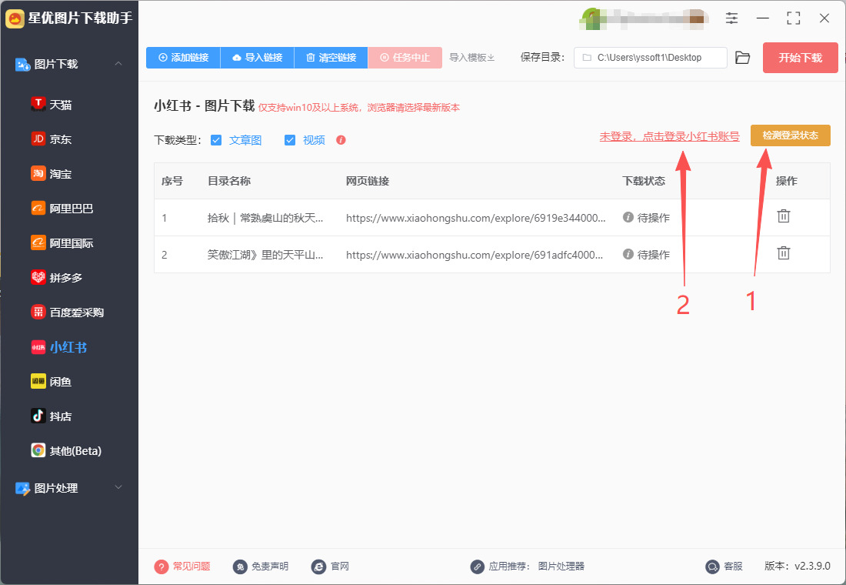Image resolution: width=846 pixels, height=585 pixels.
Task: Open 免责声明 disclaimer
Action: [261, 566]
